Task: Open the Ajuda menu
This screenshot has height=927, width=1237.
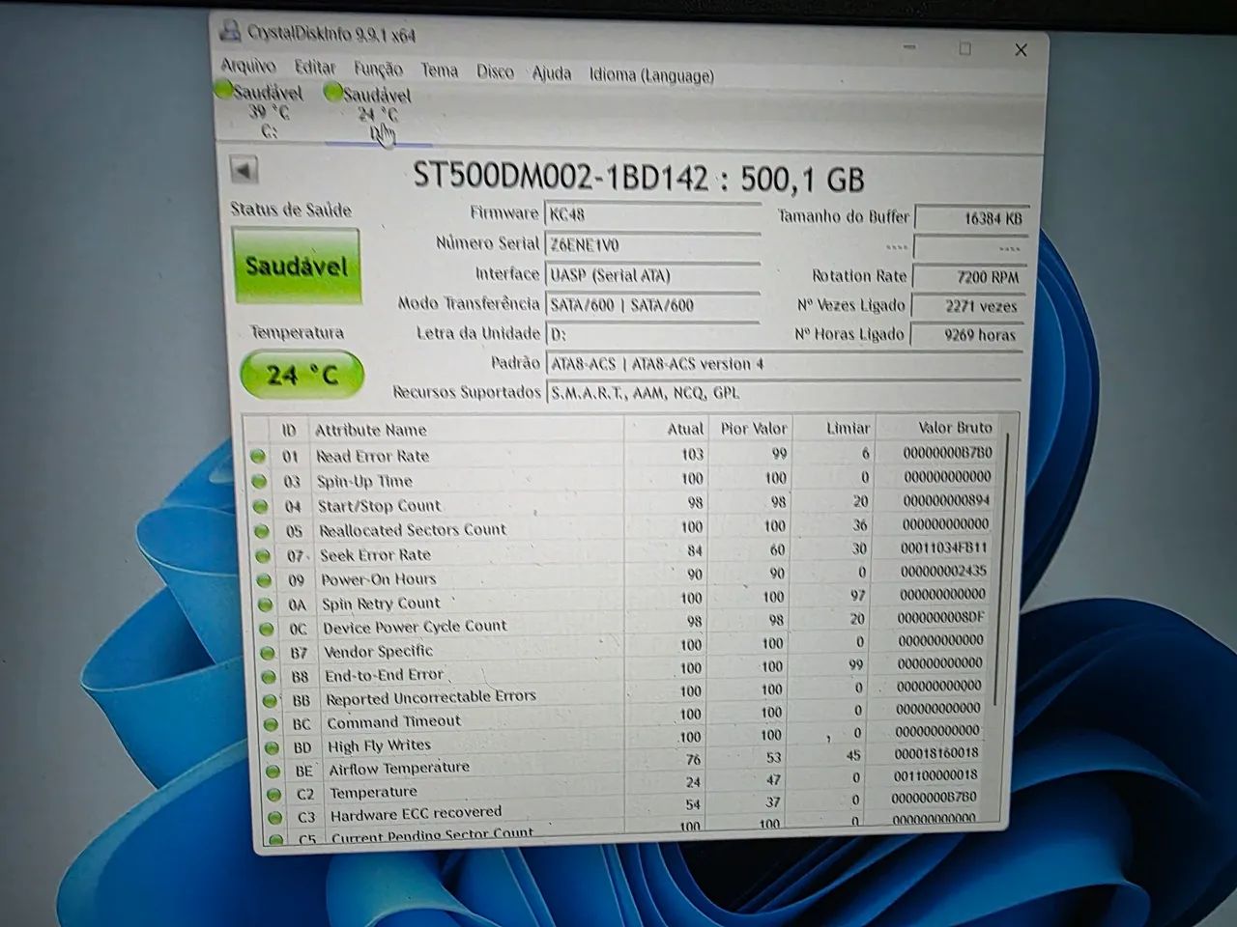Action: click(x=552, y=72)
